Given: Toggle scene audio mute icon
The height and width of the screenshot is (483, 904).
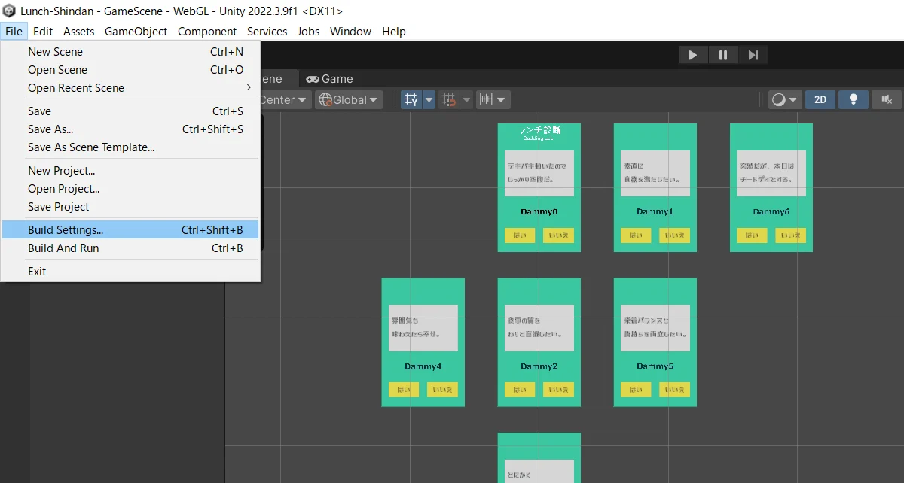Looking at the screenshot, I should pyautogui.click(x=887, y=100).
